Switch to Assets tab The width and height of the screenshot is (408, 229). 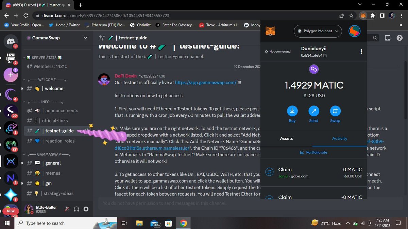pos(286,138)
